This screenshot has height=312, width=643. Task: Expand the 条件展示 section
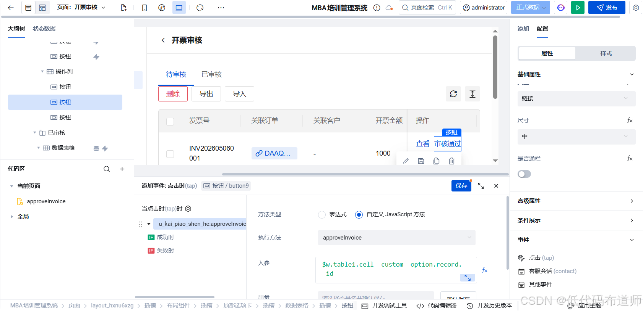tap(632, 220)
